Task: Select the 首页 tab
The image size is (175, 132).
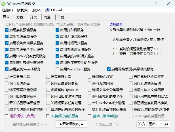Action: pyautogui.click(x=6, y=17)
